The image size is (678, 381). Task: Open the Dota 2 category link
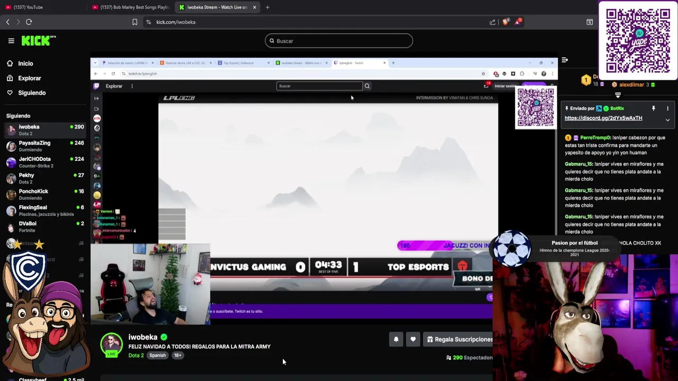click(136, 356)
